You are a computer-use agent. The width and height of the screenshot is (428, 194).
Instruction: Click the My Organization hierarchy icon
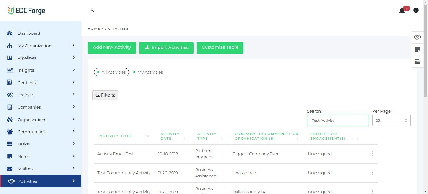[x=9, y=46]
